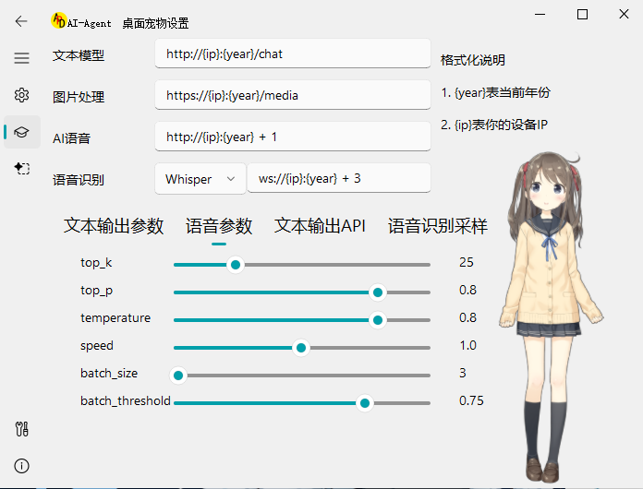Click the anime girl desktop pet
Image resolution: width=643 pixels, height=489 pixels.
coord(551,317)
